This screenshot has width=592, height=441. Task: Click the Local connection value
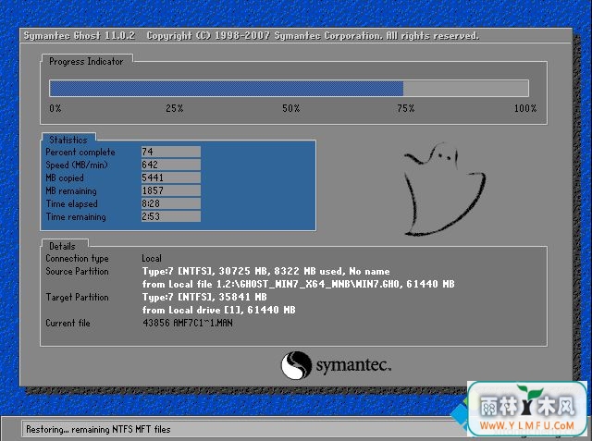[x=152, y=259]
